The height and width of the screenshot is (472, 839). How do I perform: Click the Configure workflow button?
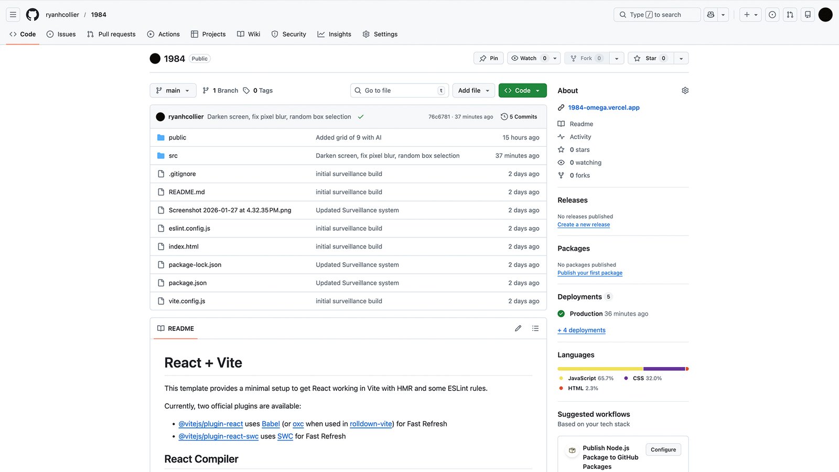tap(663, 449)
